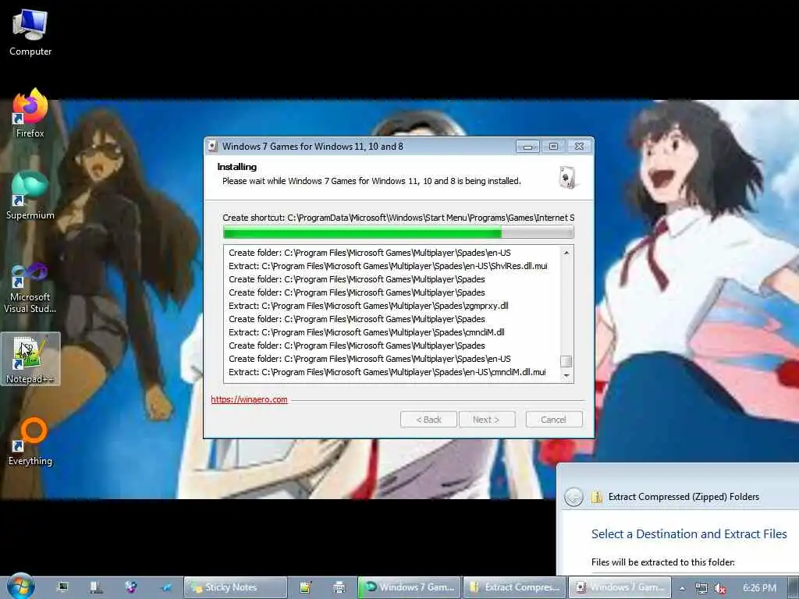Image resolution: width=799 pixels, height=599 pixels.
Task: Open the Computer desktop icon
Action: pyautogui.click(x=30, y=32)
